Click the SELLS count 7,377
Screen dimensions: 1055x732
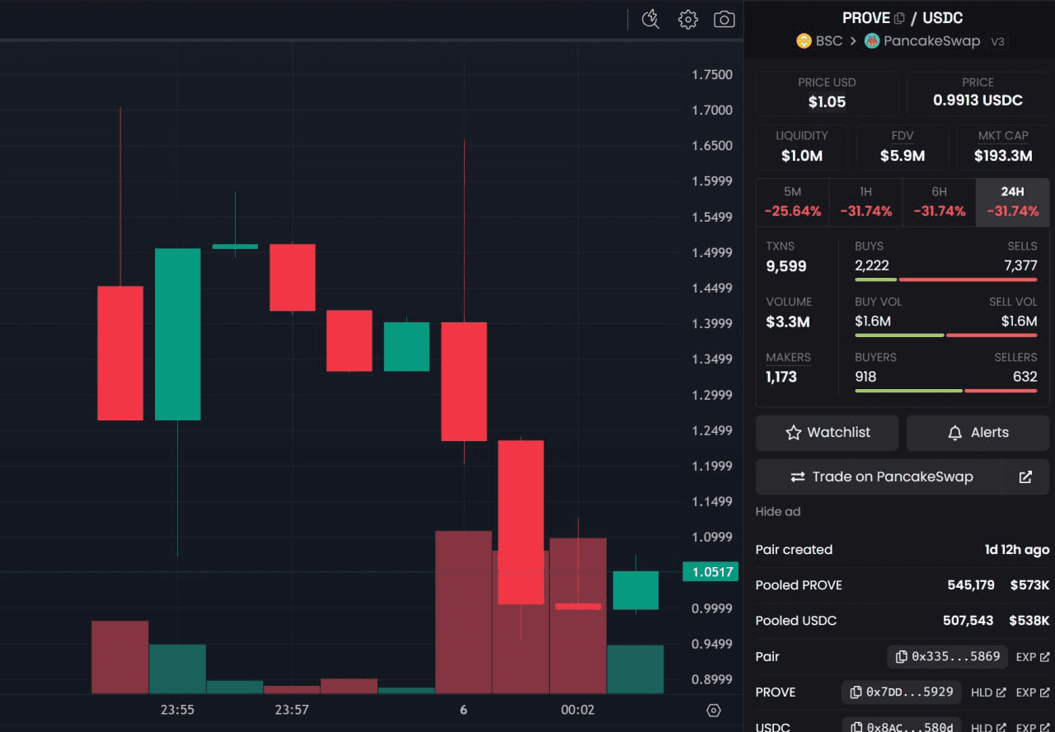click(x=1020, y=265)
